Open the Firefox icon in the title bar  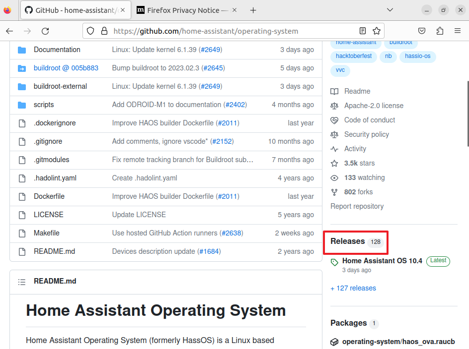(7, 10)
